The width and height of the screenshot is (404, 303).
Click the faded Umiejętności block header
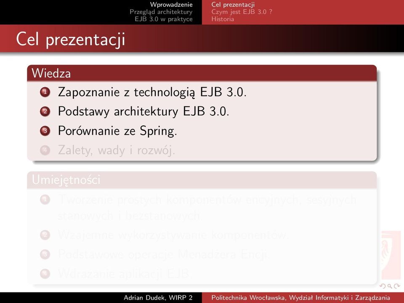[x=202, y=180]
